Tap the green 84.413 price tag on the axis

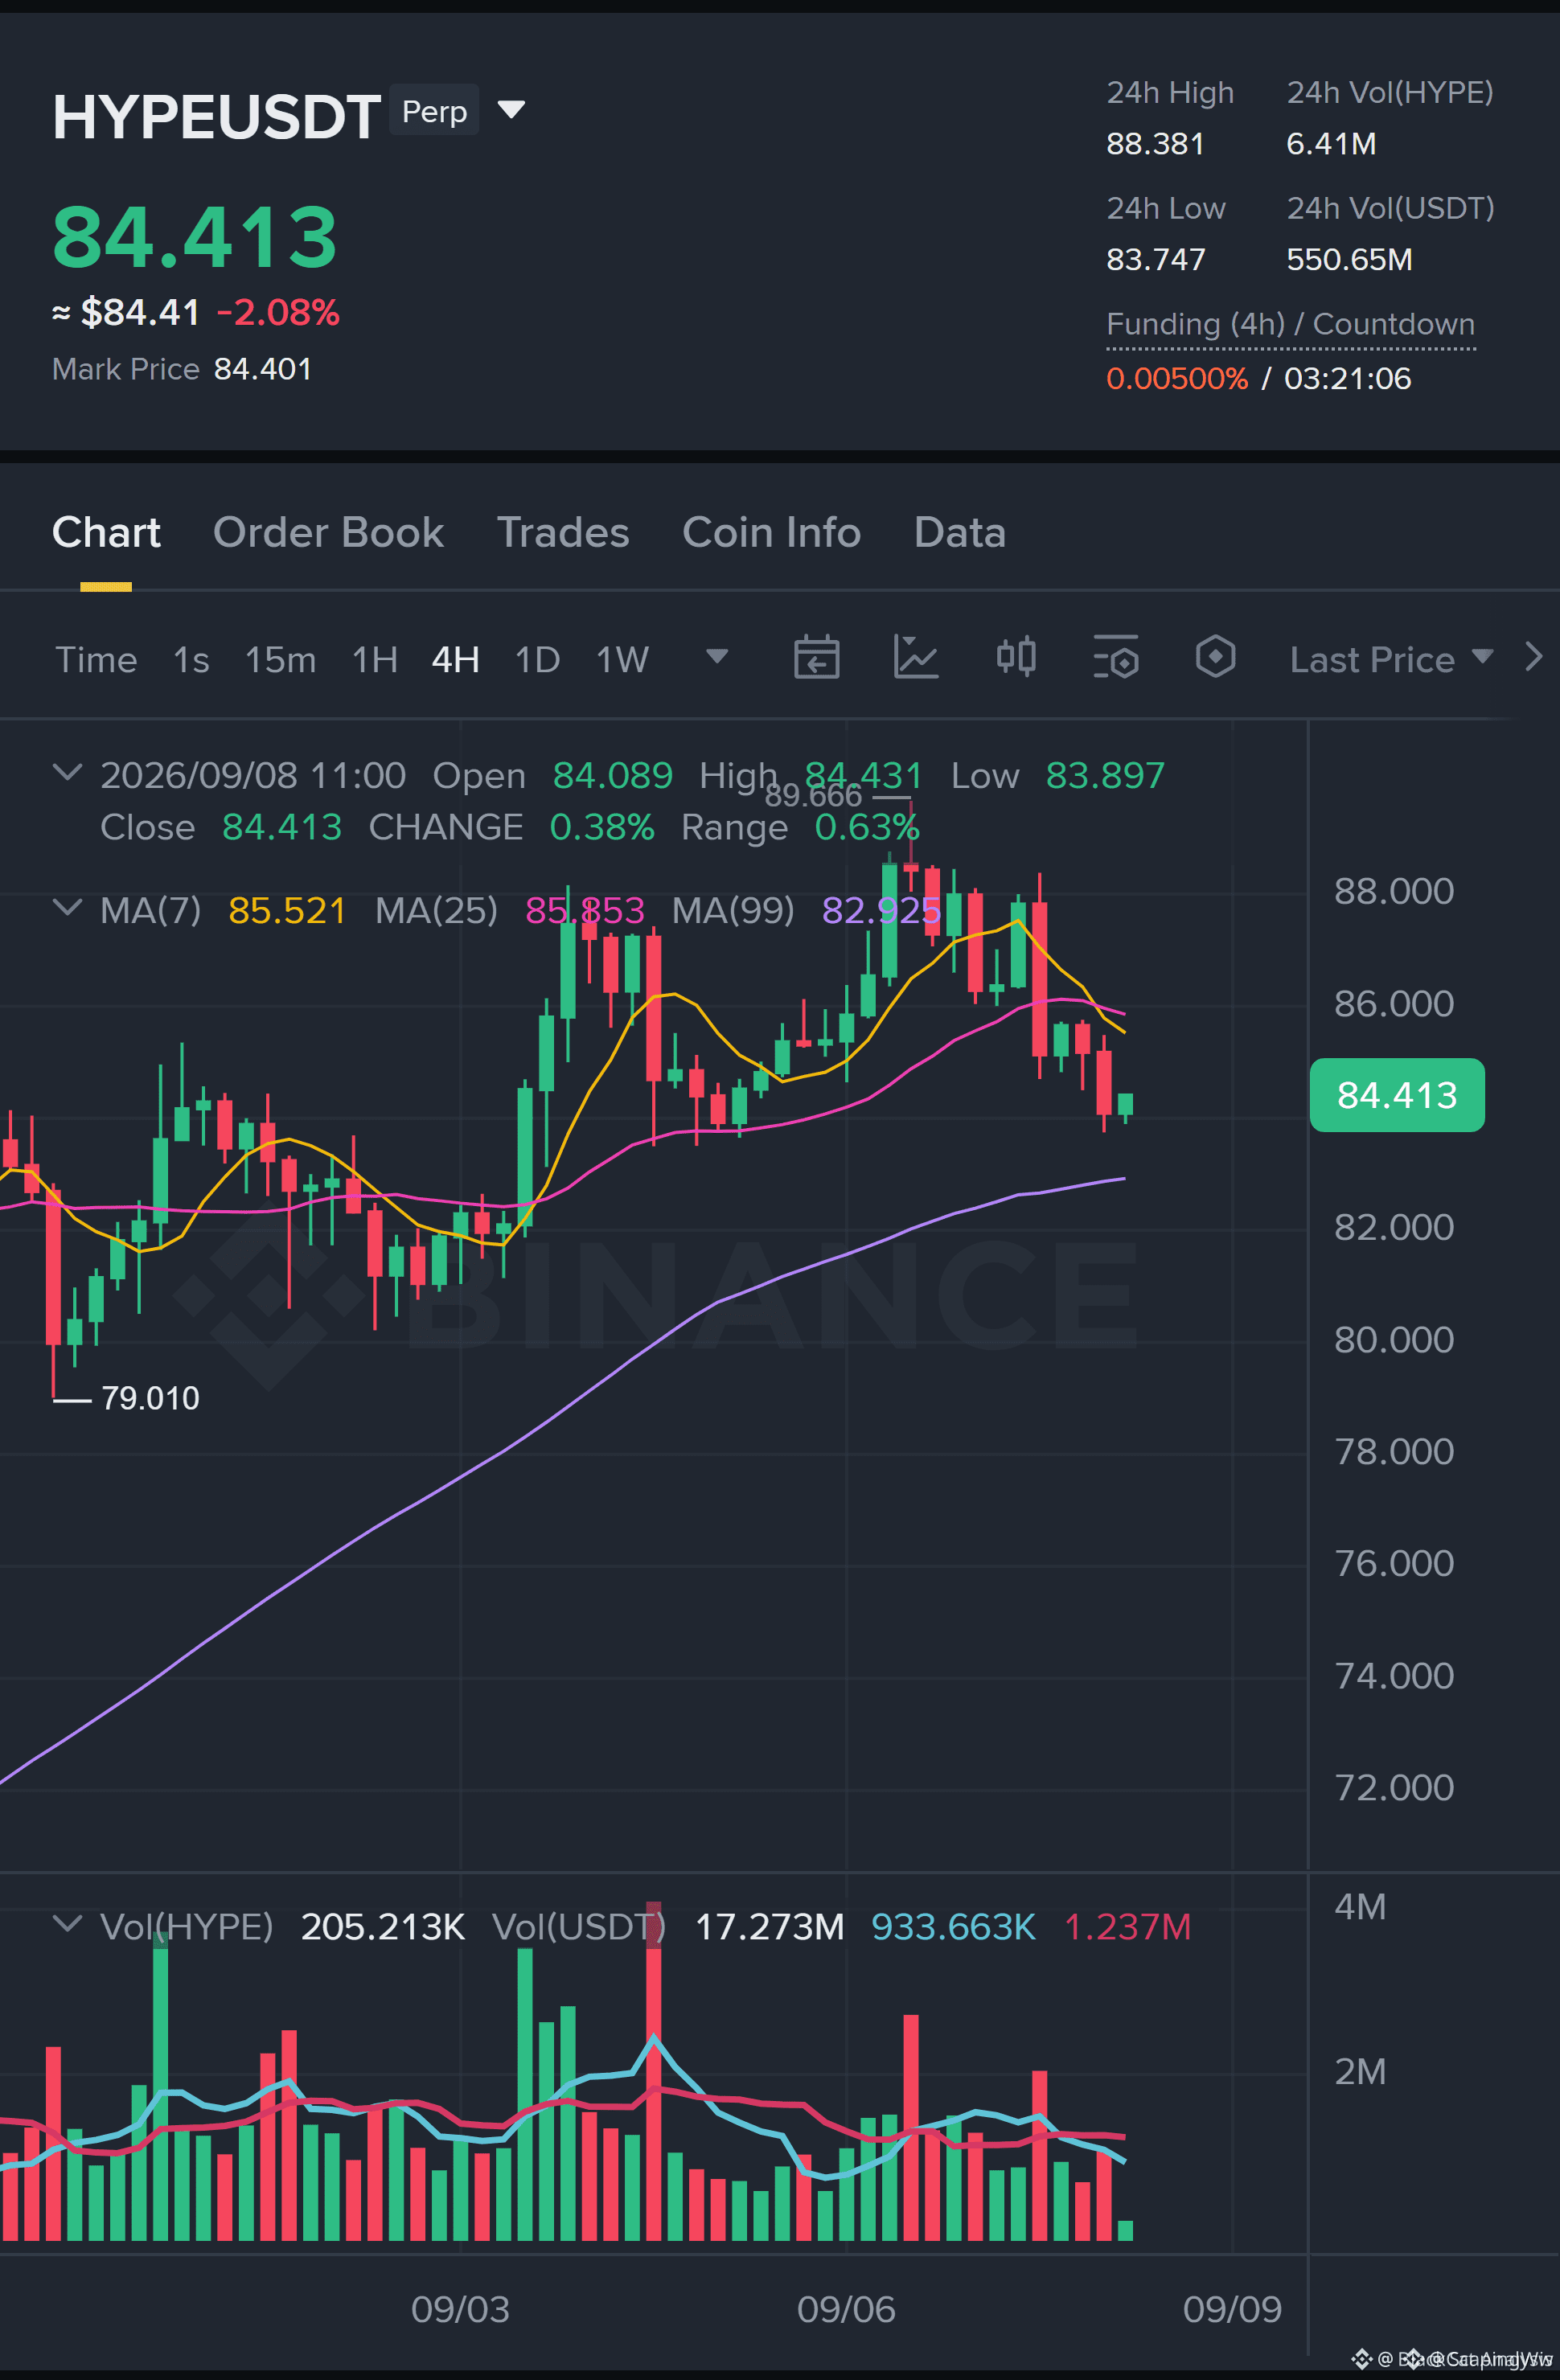tap(1396, 1095)
